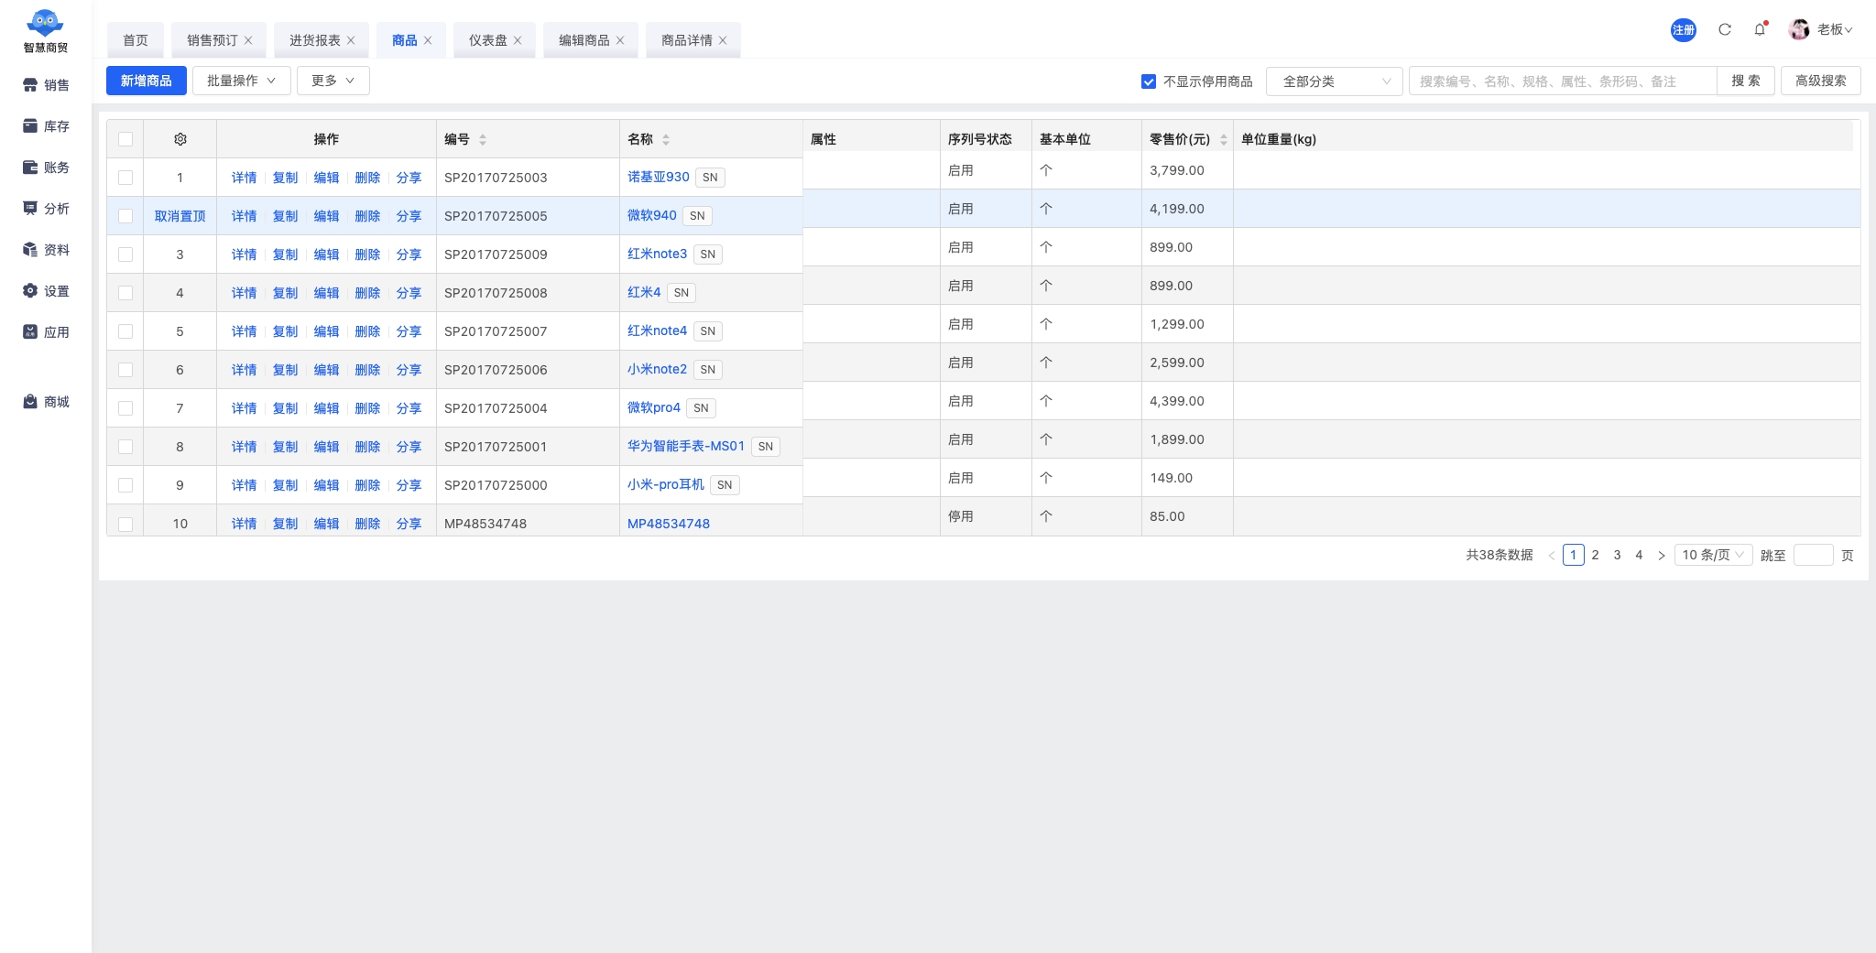Close the 商品详情 tab

[723, 40]
